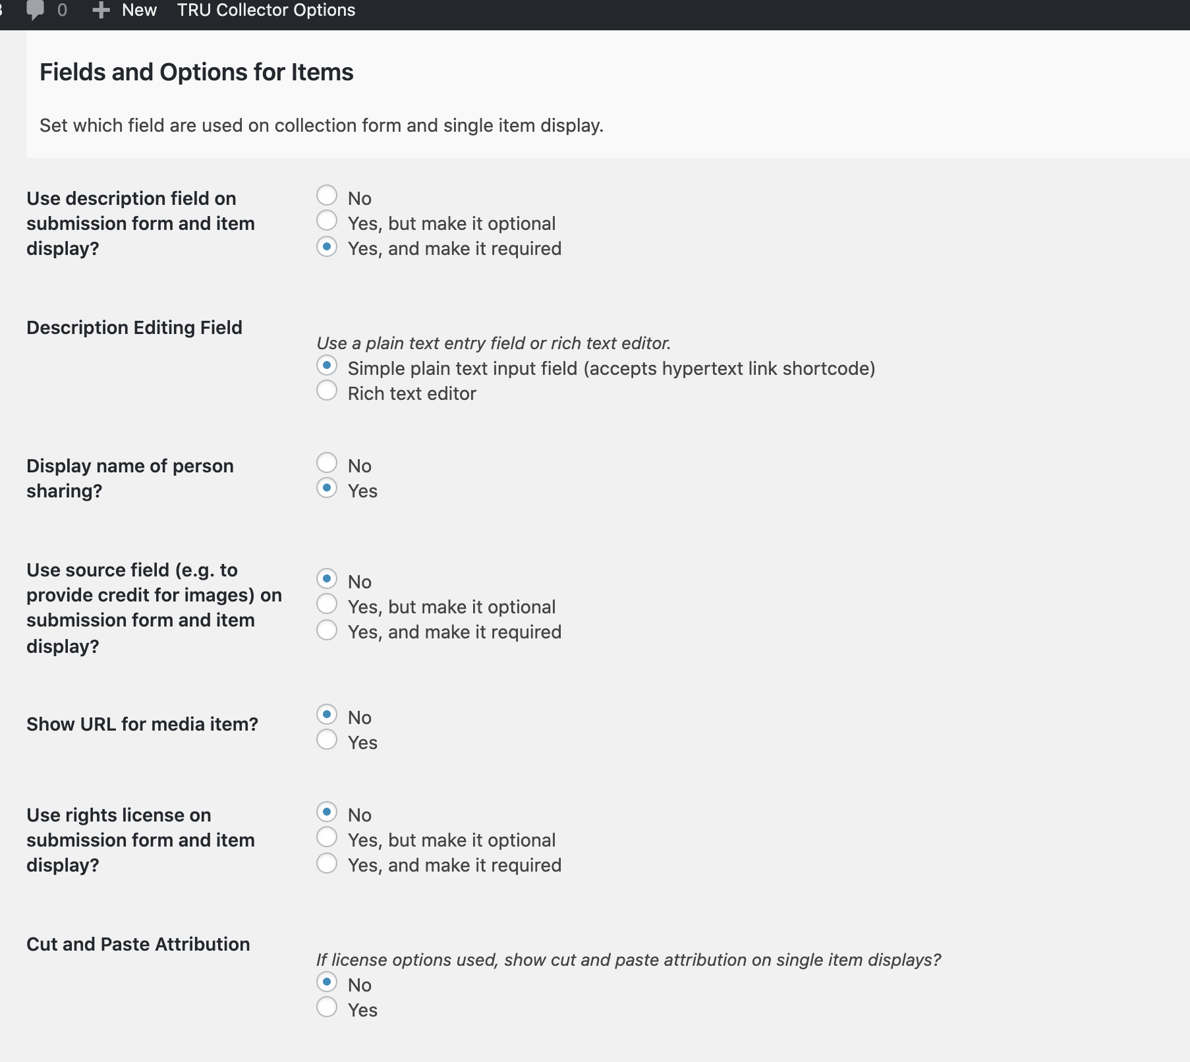Select Yes to show URL for media item
Screen dimensions: 1190x1062
click(x=327, y=740)
